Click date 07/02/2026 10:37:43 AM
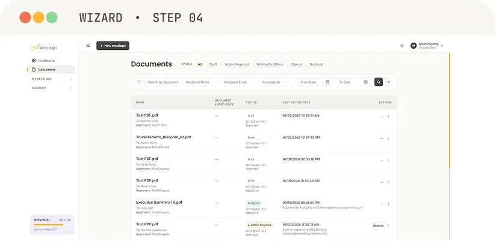496x250 pixels. (301, 138)
